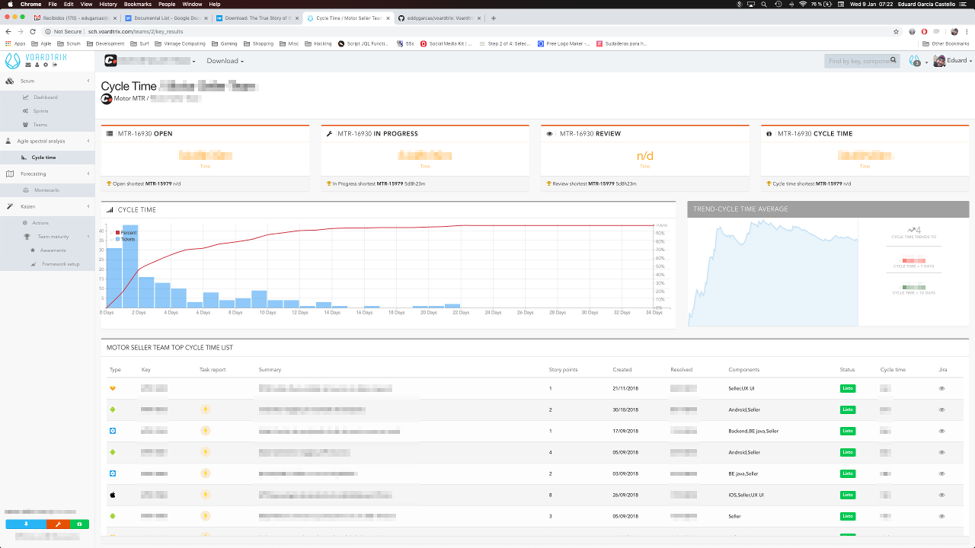Open Montecarlo forecasting page
Image resolution: width=975 pixels, height=548 pixels.
(x=46, y=190)
